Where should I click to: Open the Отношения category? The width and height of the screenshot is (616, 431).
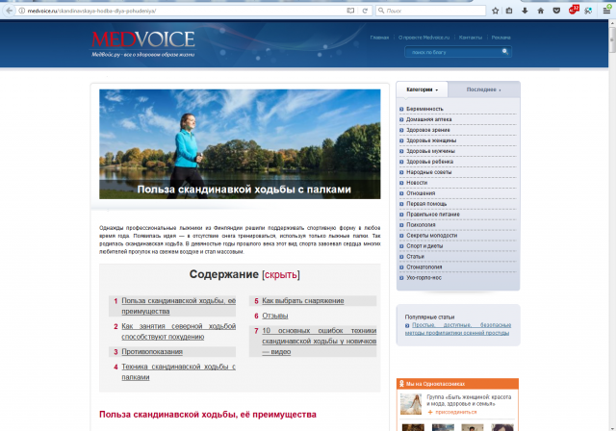421,193
